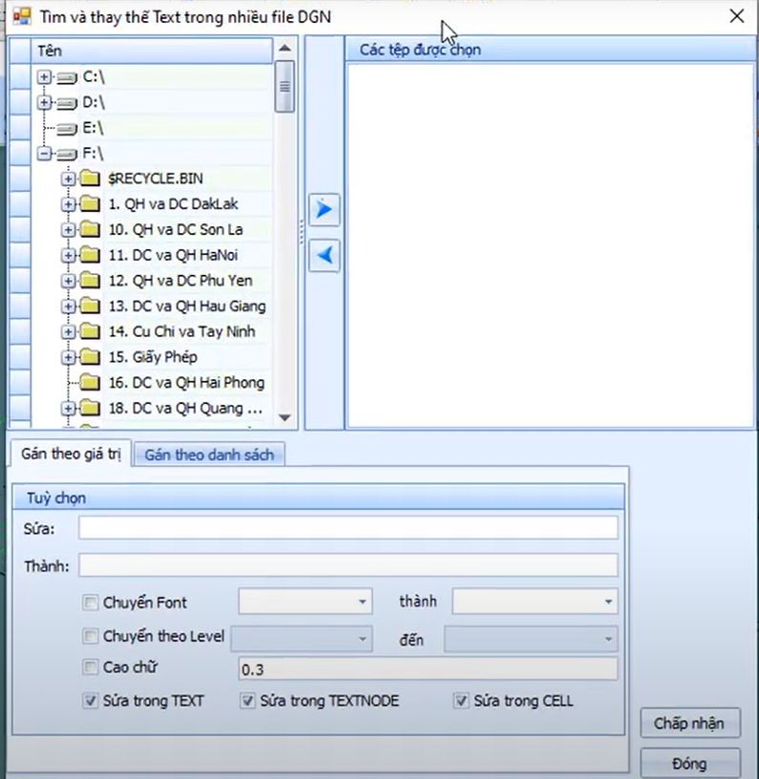Image resolution: width=759 pixels, height=779 pixels.
Task: Click the $RECYCLE.BIN folder icon
Action: [x=90, y=178]
